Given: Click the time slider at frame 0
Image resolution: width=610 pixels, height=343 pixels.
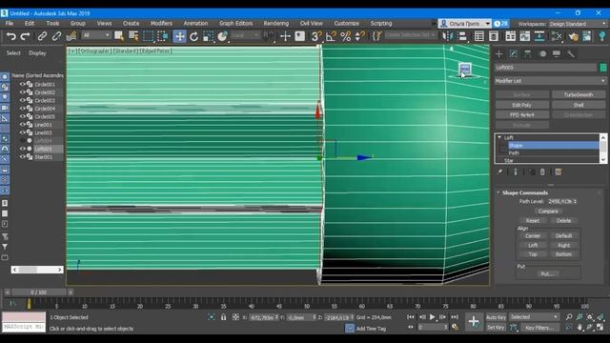Looking at the screenshot, I should 38,293.
